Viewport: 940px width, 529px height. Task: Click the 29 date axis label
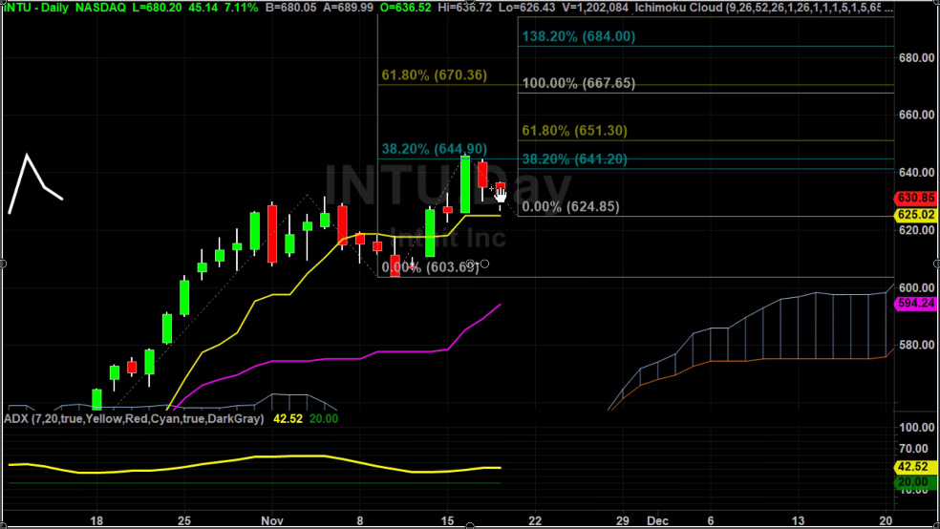[x=623, y=520]
